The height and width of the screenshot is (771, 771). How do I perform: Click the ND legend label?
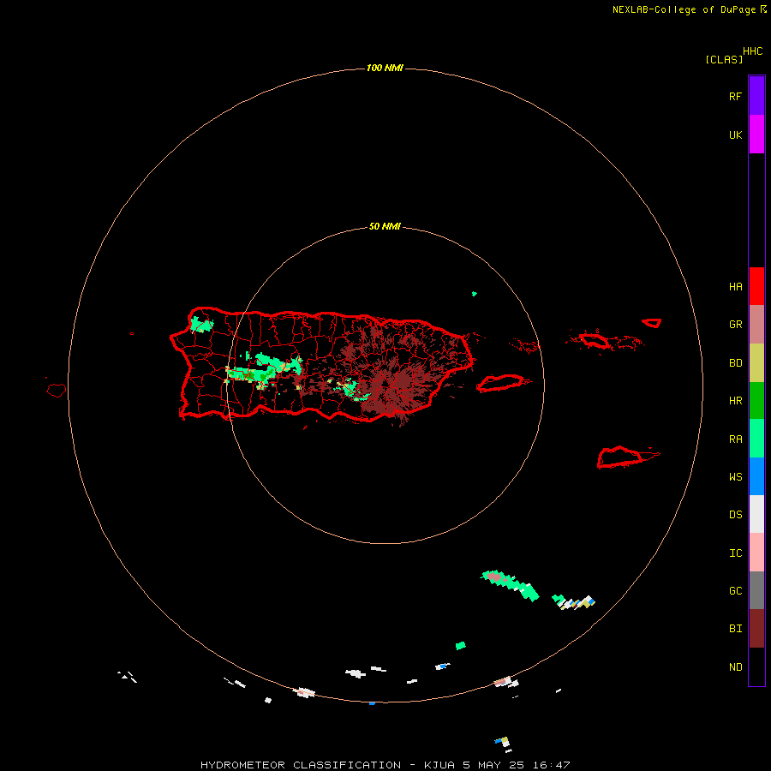coord(735,667)
